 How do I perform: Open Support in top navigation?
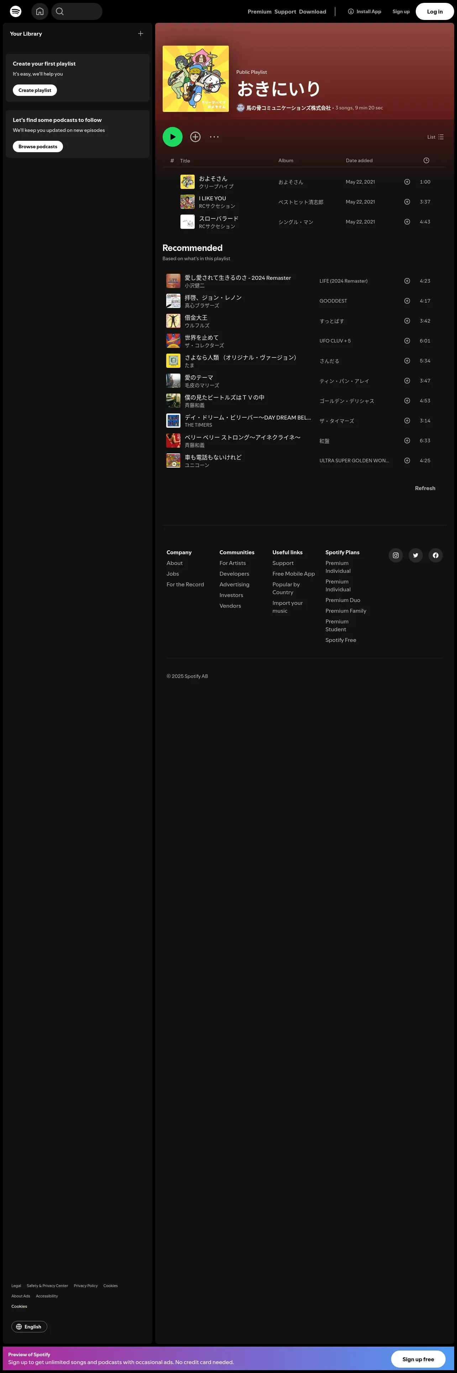pyautogui.click(x=285, y=11)
